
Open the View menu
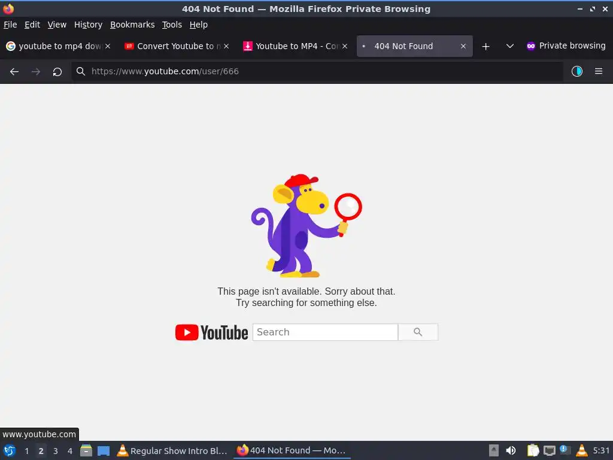[x=57, y=25]
